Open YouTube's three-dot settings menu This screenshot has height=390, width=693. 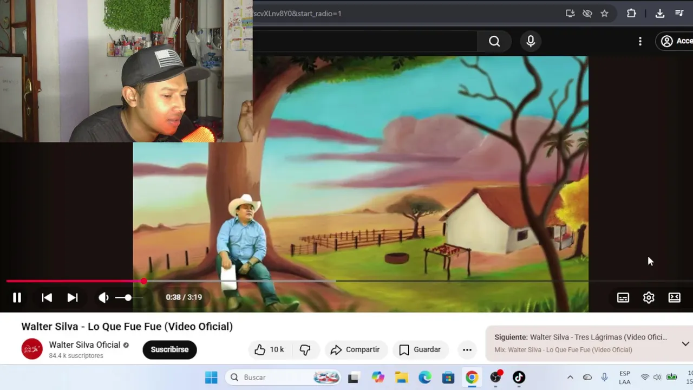[x=640, y=41]
